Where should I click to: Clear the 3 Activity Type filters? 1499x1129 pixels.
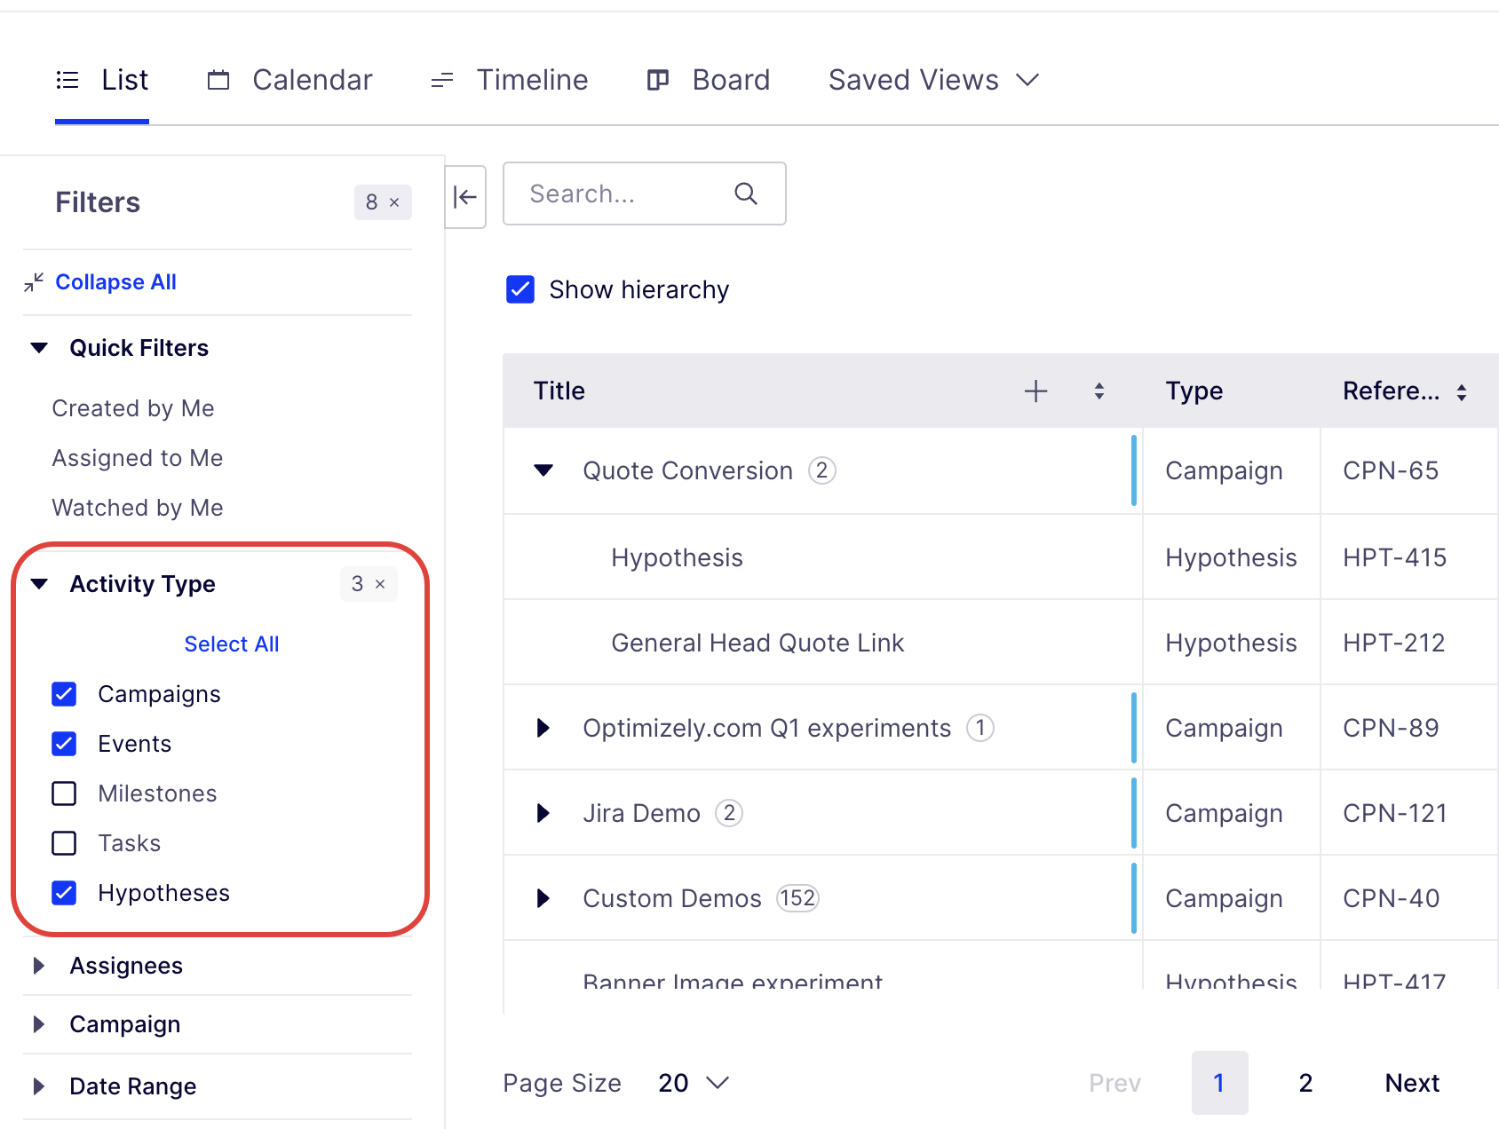point(369,584)
